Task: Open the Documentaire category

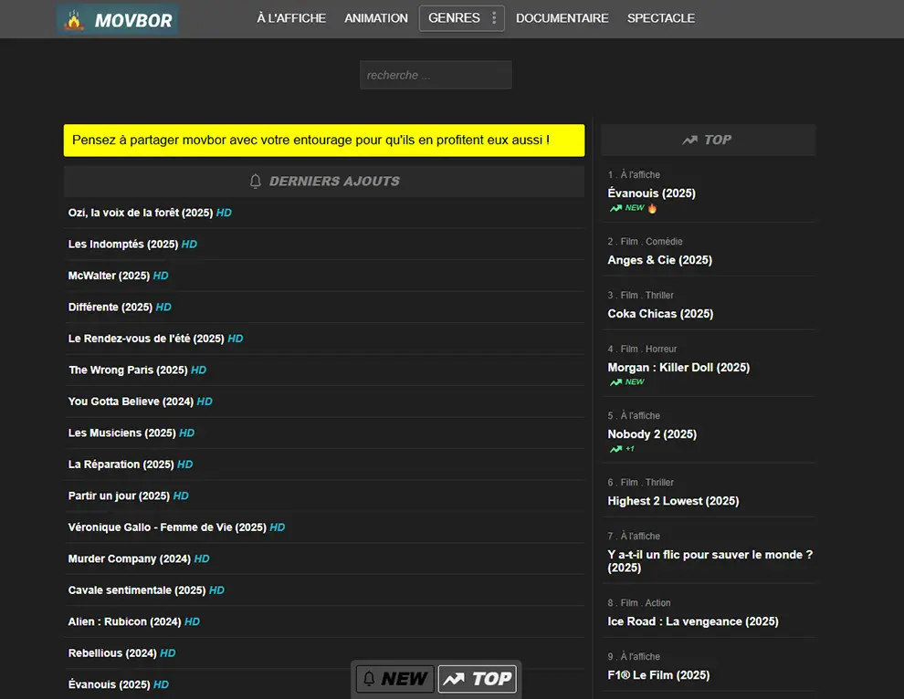Action: pos(562,18)
